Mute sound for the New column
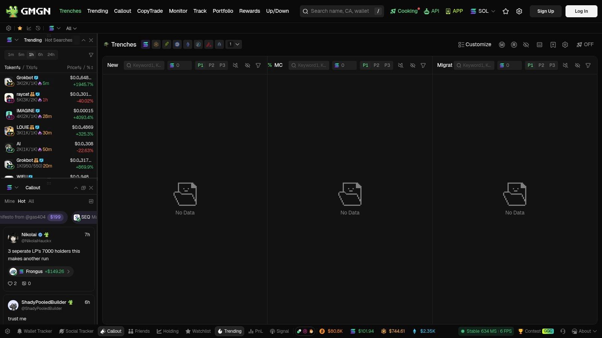This screenshot has width=602, height=338. click(x=235, y=65)
